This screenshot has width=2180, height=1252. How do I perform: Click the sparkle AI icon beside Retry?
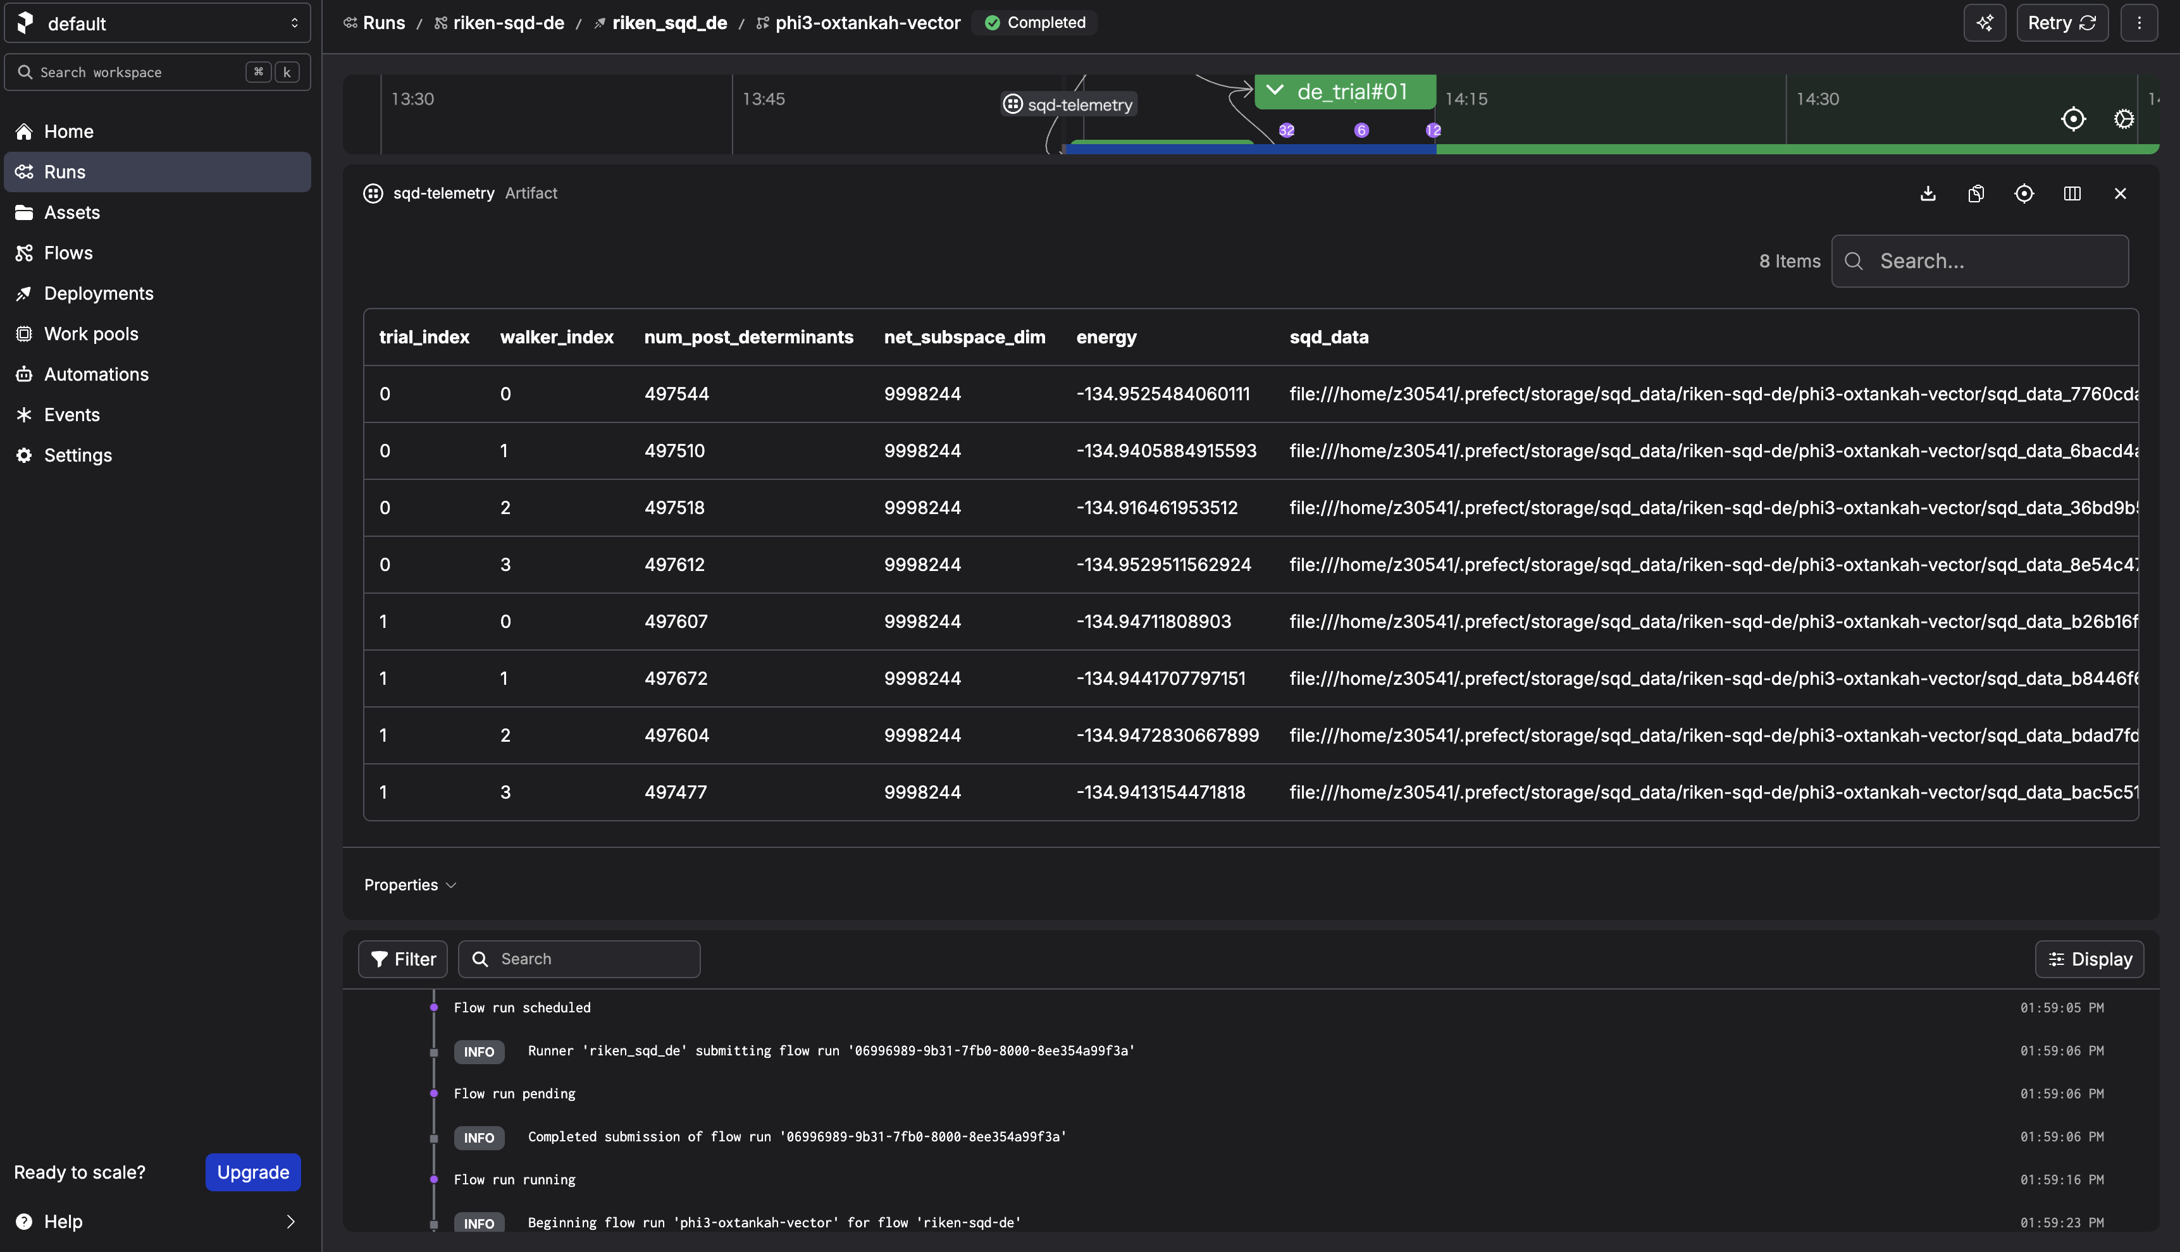pyautogui.click(x=1985, y=22)
